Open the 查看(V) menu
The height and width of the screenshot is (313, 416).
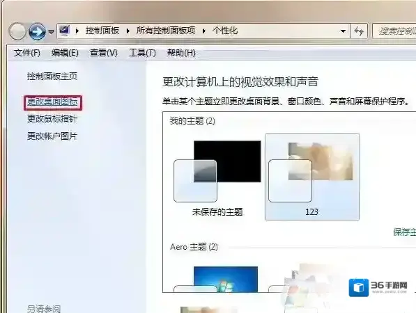pos(103,53)
